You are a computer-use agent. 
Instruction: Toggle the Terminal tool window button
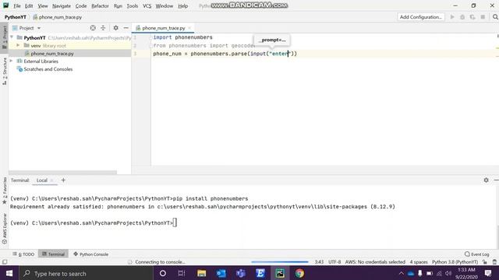click(53, 254)
